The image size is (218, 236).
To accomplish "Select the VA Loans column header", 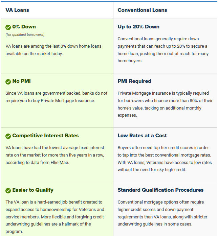I will click(17, 10).
